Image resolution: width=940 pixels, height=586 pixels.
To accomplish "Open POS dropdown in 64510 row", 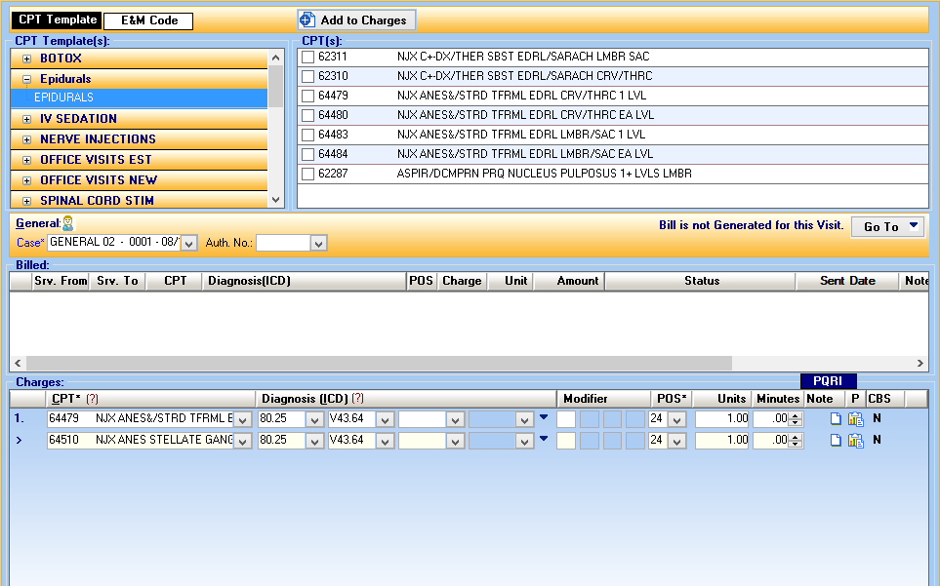I will [676, 442].
